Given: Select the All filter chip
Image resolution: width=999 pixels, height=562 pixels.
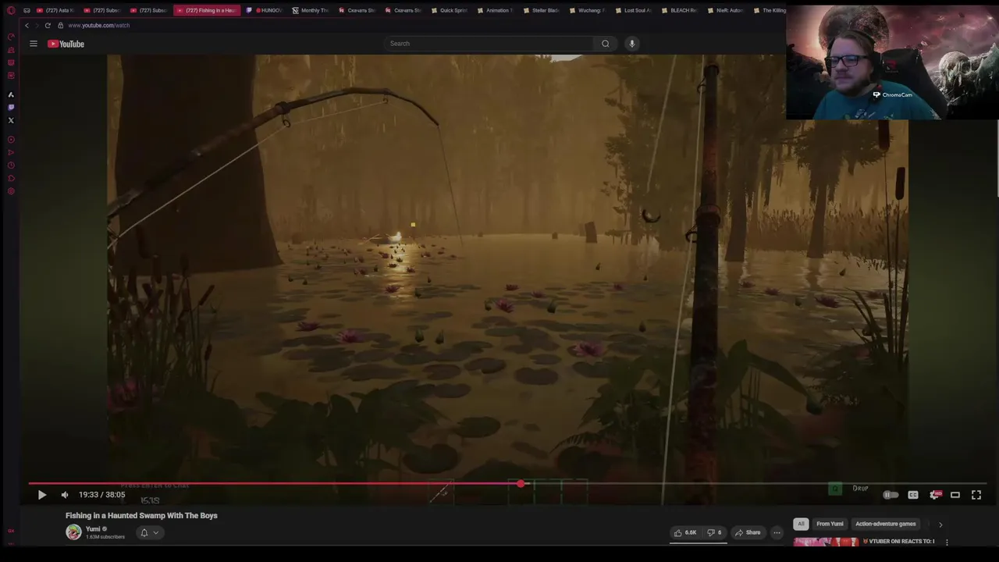Looking at the screenshot, I should tap(801, 524).
